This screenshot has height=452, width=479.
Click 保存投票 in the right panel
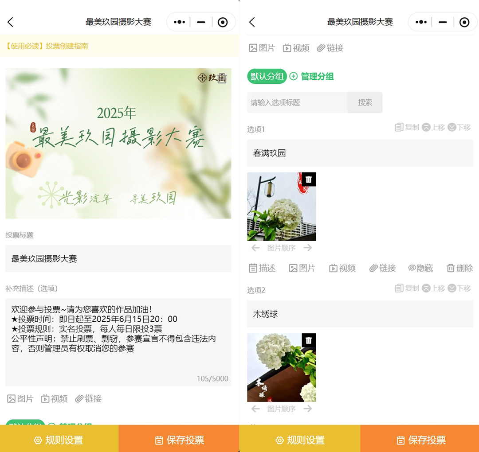click(420, 440)
